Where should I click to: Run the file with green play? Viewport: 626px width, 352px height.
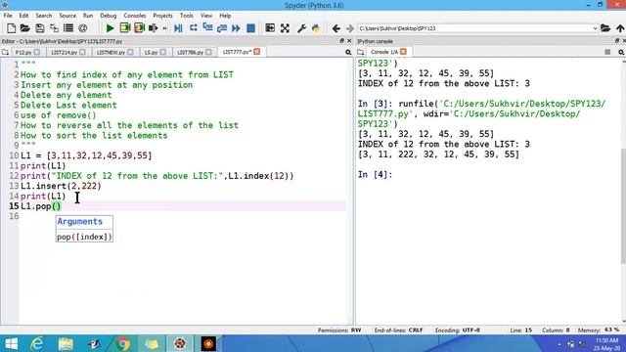(110, 28)
